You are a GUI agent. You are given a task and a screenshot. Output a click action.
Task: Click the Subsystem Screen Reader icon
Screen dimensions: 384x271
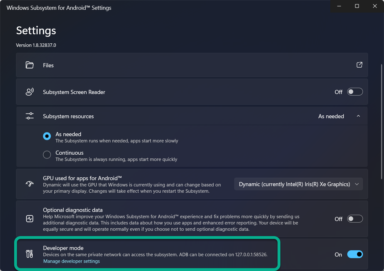[30, 92]
